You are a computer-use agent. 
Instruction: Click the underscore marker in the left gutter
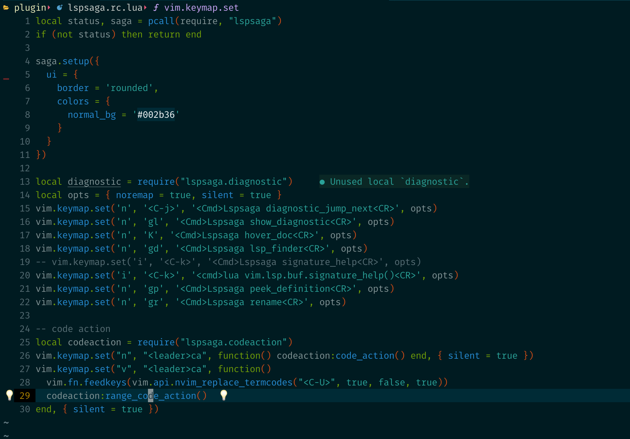tap(6, 78)
